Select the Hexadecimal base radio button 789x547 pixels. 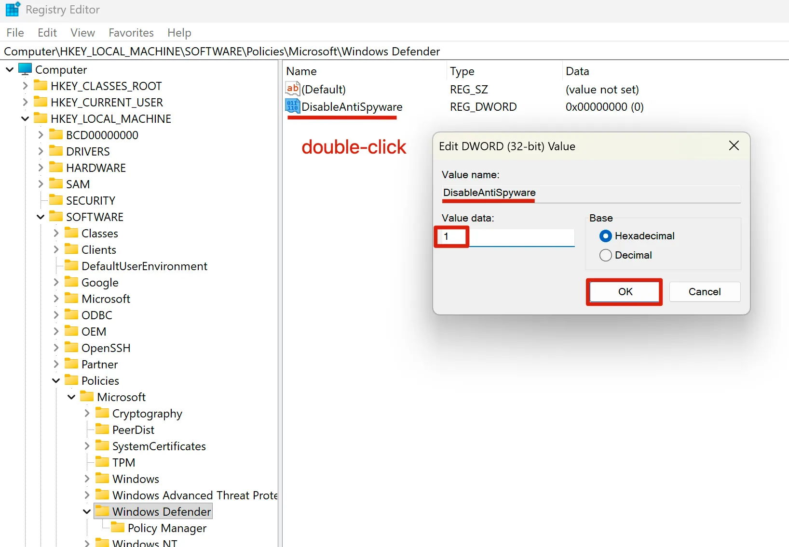606,236
